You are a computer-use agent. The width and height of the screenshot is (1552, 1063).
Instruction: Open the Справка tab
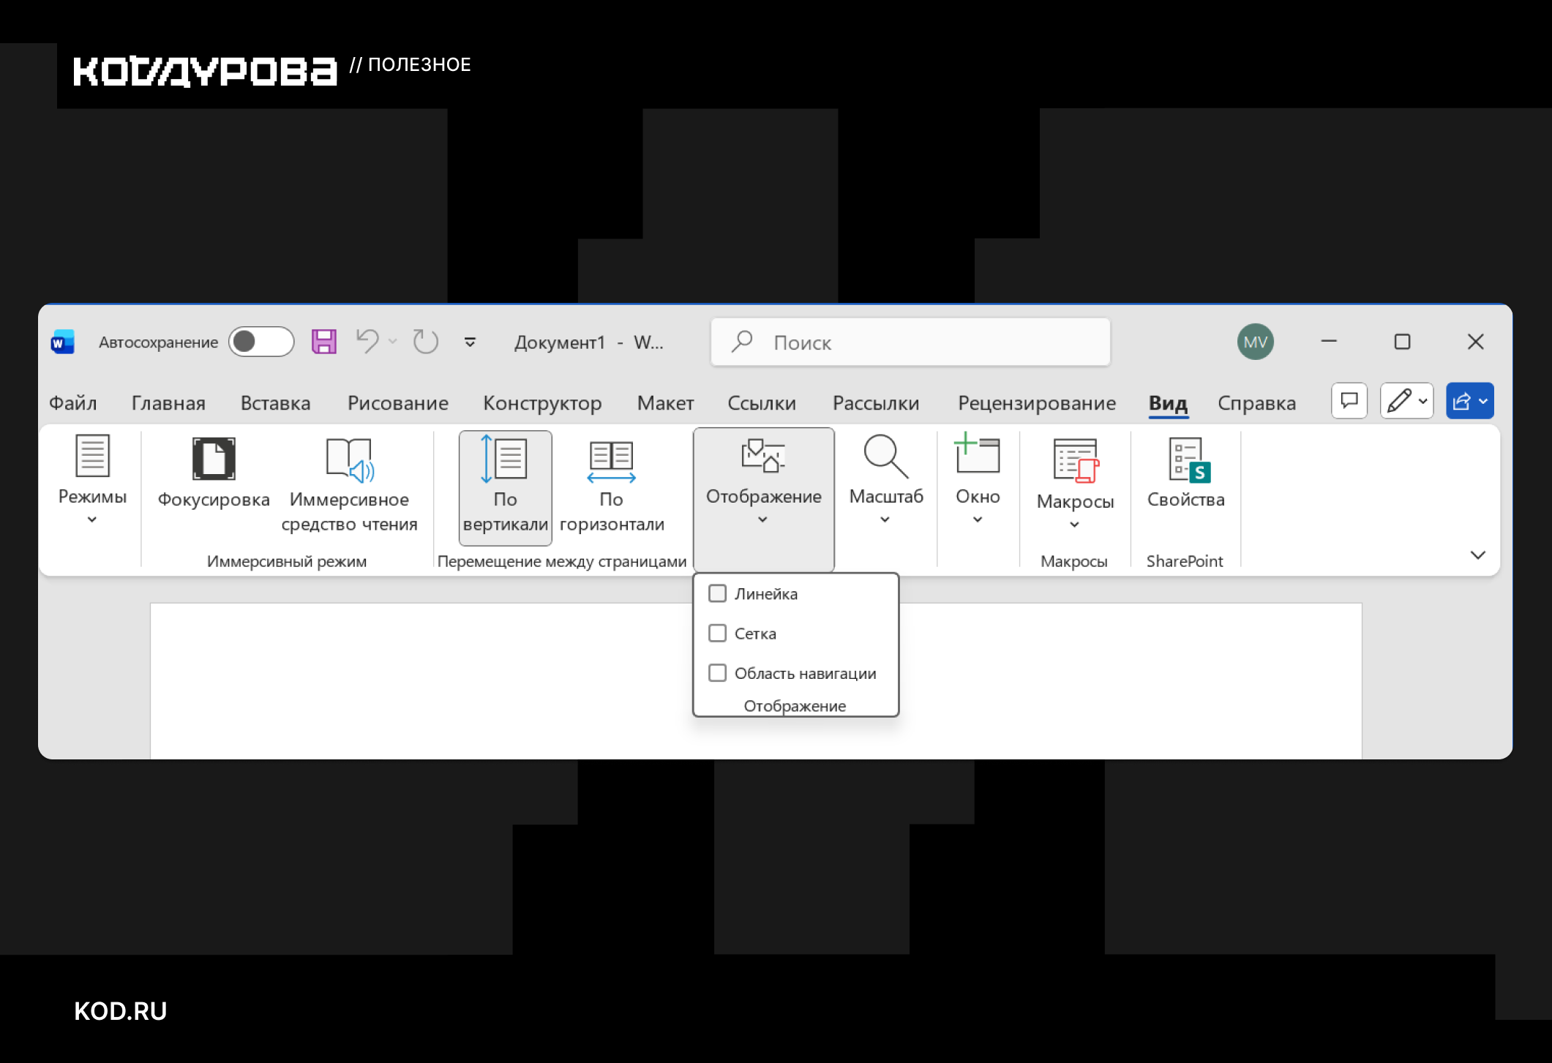[1256, 402]
